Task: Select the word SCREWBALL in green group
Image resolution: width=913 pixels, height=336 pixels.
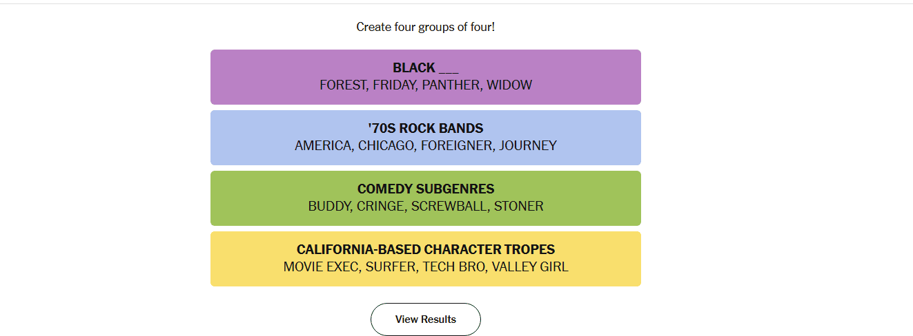Action: pos(449,207)
